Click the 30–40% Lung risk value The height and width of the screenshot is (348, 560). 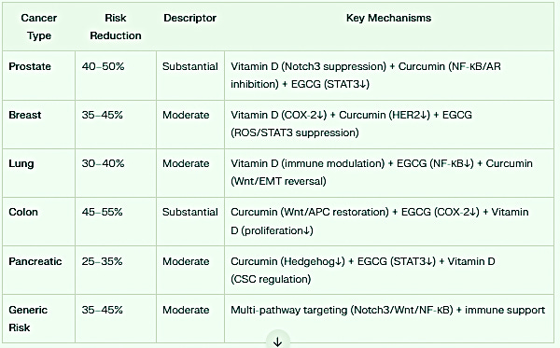(x=103, y=163)
